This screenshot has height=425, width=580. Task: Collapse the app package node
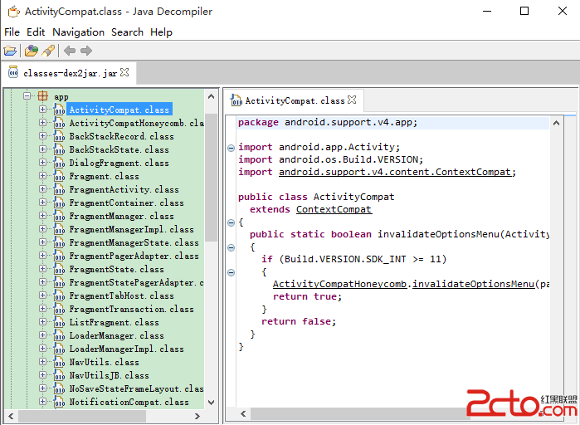[x=27, y=96]
